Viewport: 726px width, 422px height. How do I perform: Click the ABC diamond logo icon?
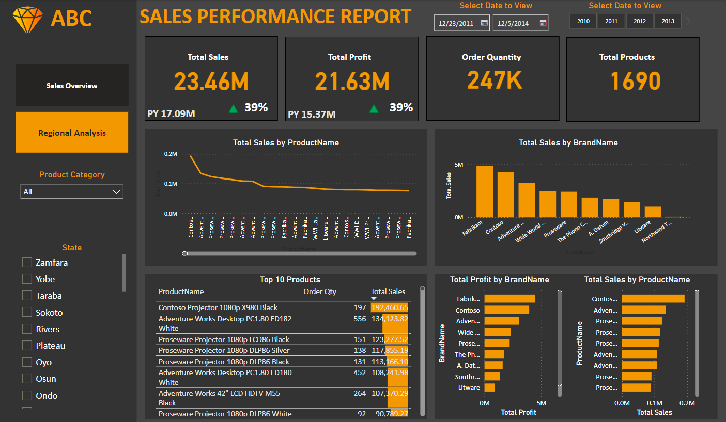[x=28, y=20]
